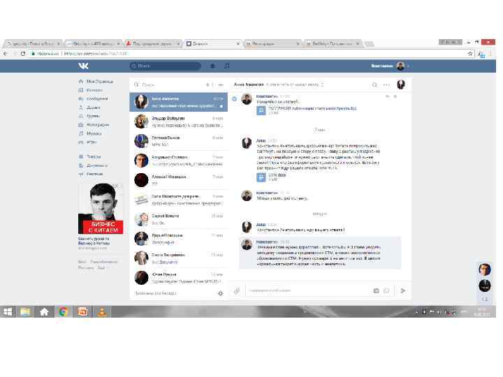Screen dimensions: 503x377
Task: Focus the conversation list search field
Action: click(170, 85)
